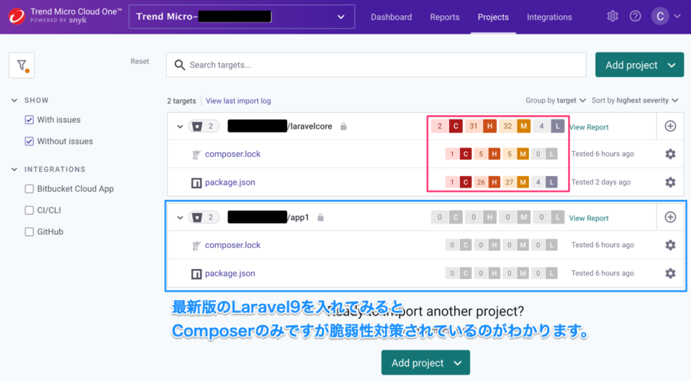Open package.json project under laravelcore

[230, 182]
